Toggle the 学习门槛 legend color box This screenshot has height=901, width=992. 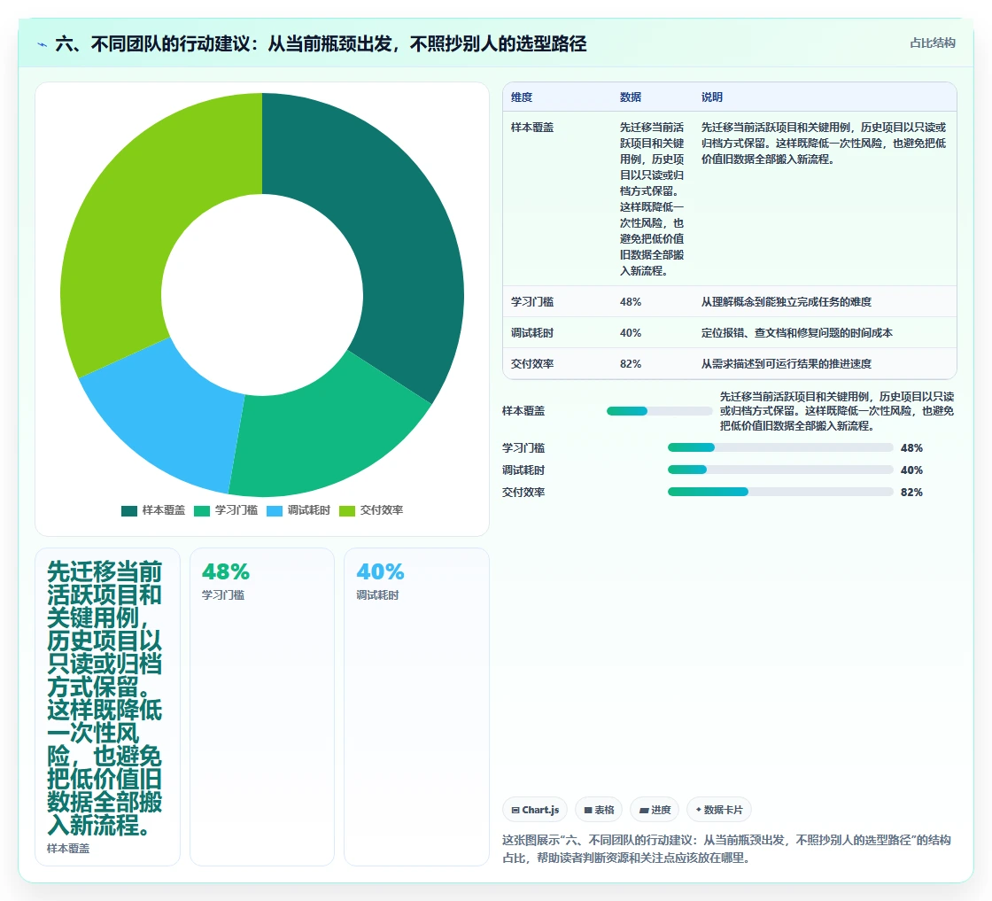[202, 510]
